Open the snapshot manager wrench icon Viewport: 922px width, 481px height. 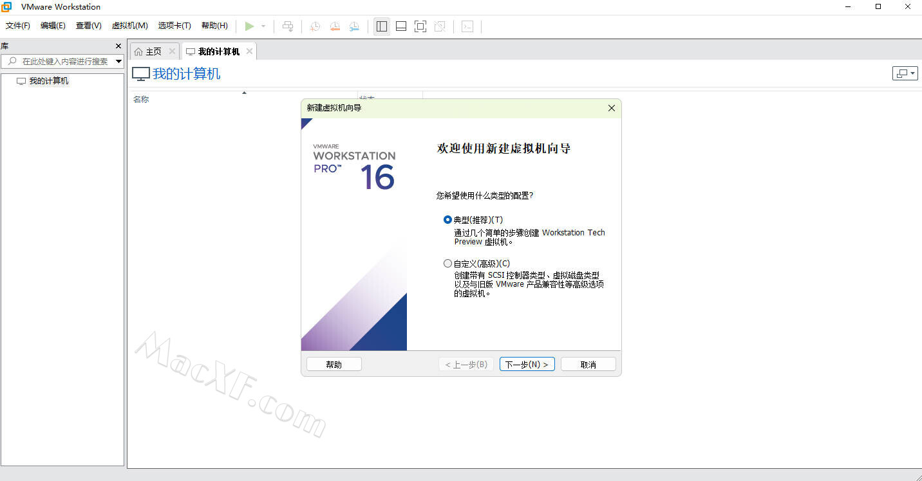(x=354, y=26)
